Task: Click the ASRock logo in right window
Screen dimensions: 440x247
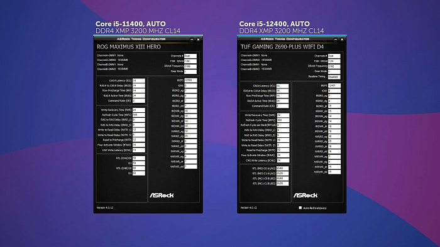Action: pos(305,195)
